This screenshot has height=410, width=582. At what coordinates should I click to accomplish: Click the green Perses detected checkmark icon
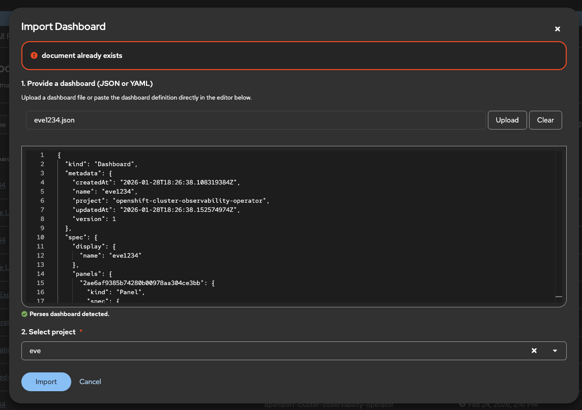click(24, 314)
